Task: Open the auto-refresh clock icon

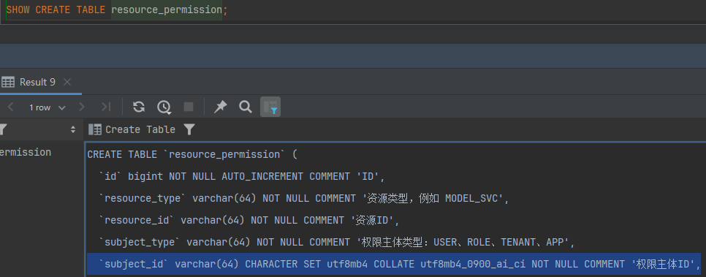Action: pyautogui.click(x=164, y=107)
